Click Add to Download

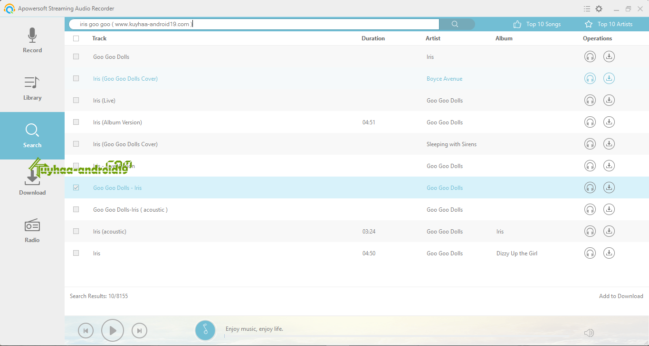click(x=621, y=296)
